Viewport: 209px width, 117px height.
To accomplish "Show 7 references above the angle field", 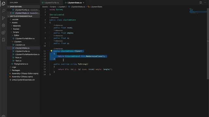I will (58, 31).
